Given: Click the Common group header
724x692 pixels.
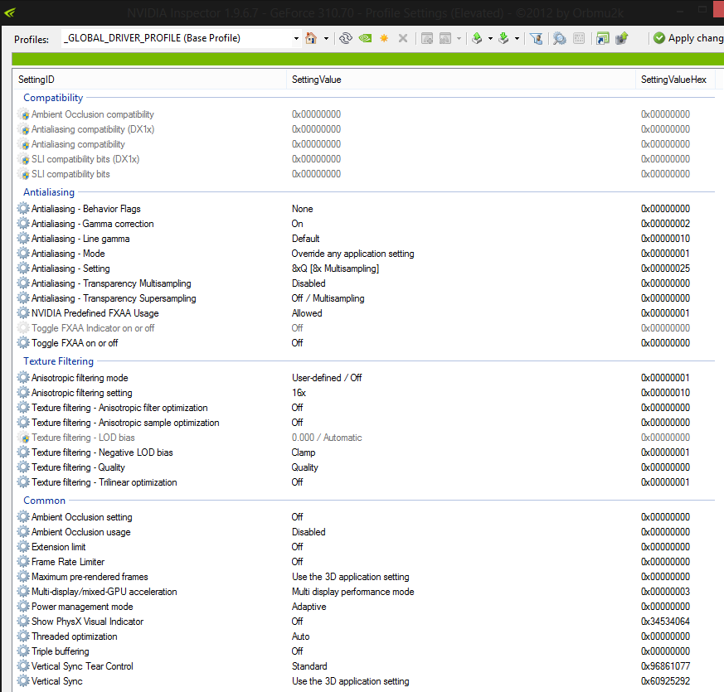Looking at the screenshot, I should pos(44,501).
